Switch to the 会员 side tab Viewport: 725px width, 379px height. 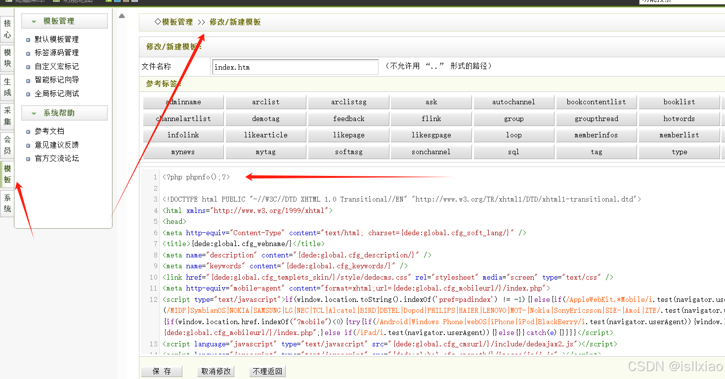(x=7, y=145)
